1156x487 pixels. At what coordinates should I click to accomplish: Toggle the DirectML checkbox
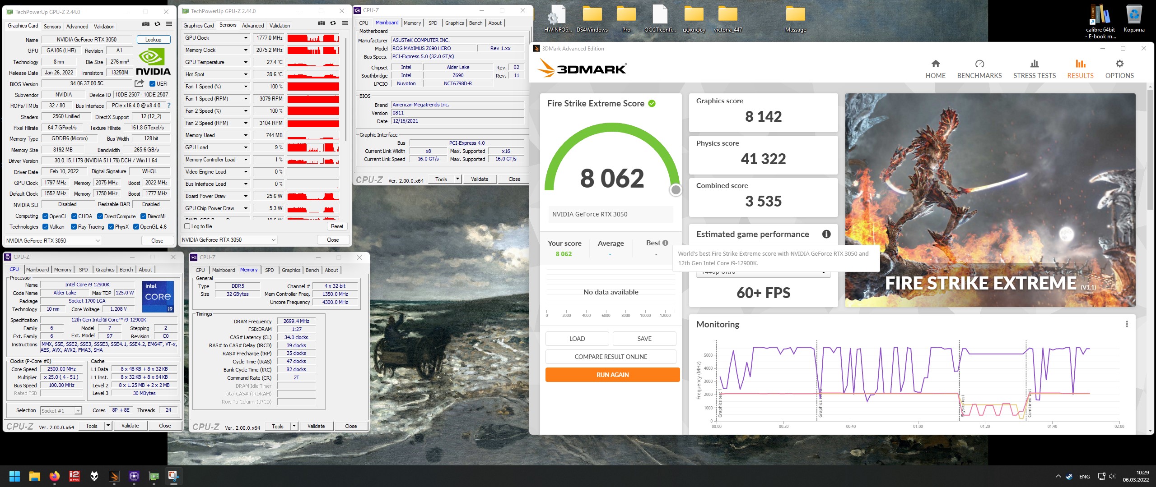pyautogui.click(x=143, y=216)
